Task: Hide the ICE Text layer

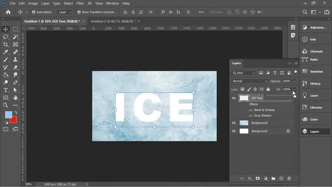Action: (234, 98)
